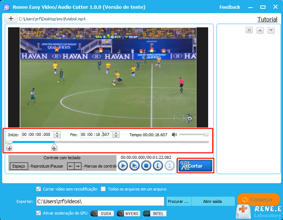Screen dimensions: 283x220
Task: Click the plus button to add a file
Action: [11, 19]
